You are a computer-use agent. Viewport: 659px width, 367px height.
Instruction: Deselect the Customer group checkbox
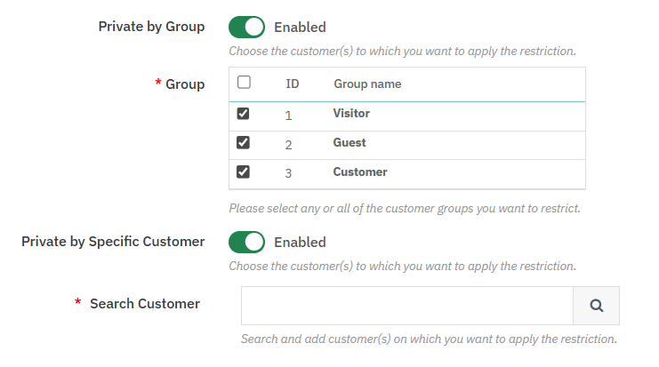(x=243, y=172)
